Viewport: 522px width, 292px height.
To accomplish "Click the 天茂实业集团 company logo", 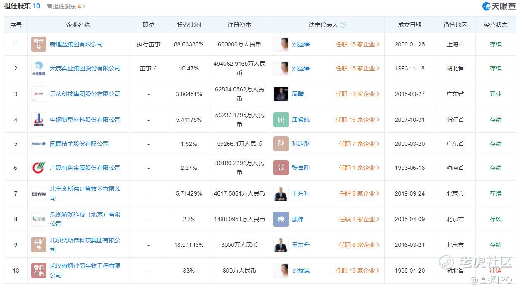I will pos(39,68).
